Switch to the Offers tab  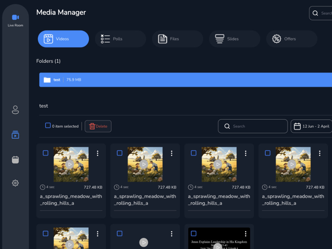(x=291, y=39)
